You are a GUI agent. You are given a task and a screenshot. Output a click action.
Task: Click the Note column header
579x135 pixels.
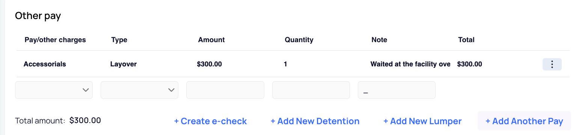point(379,40)
